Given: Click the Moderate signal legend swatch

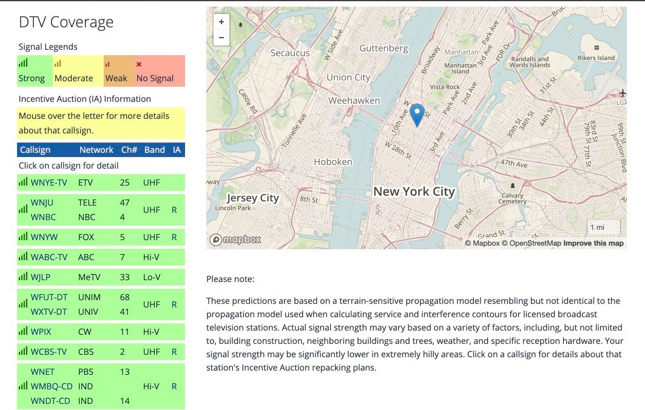Looking at the screenshot, I should click(76, 71).
